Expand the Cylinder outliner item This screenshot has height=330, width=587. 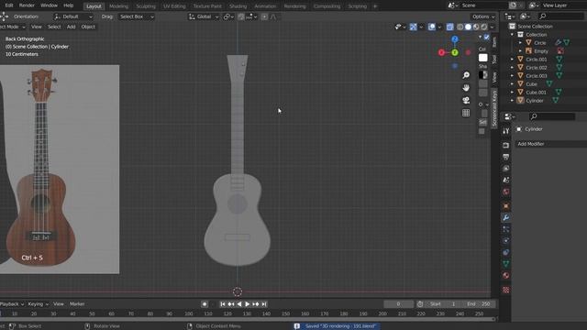coord(512,100)
